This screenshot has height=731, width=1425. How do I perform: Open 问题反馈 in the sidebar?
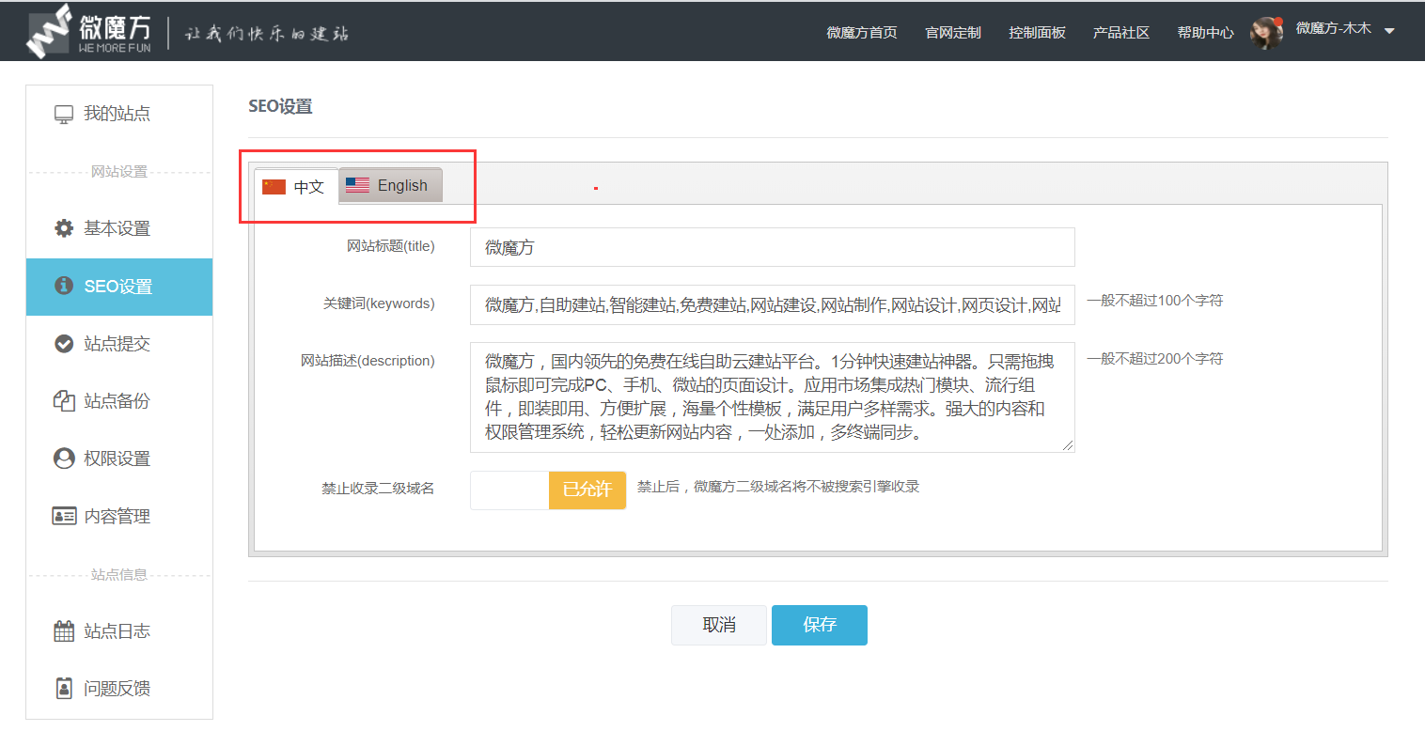[119, 689]
